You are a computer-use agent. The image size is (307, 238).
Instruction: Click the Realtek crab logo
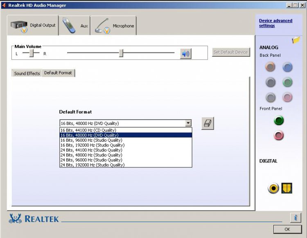(15, 219)
